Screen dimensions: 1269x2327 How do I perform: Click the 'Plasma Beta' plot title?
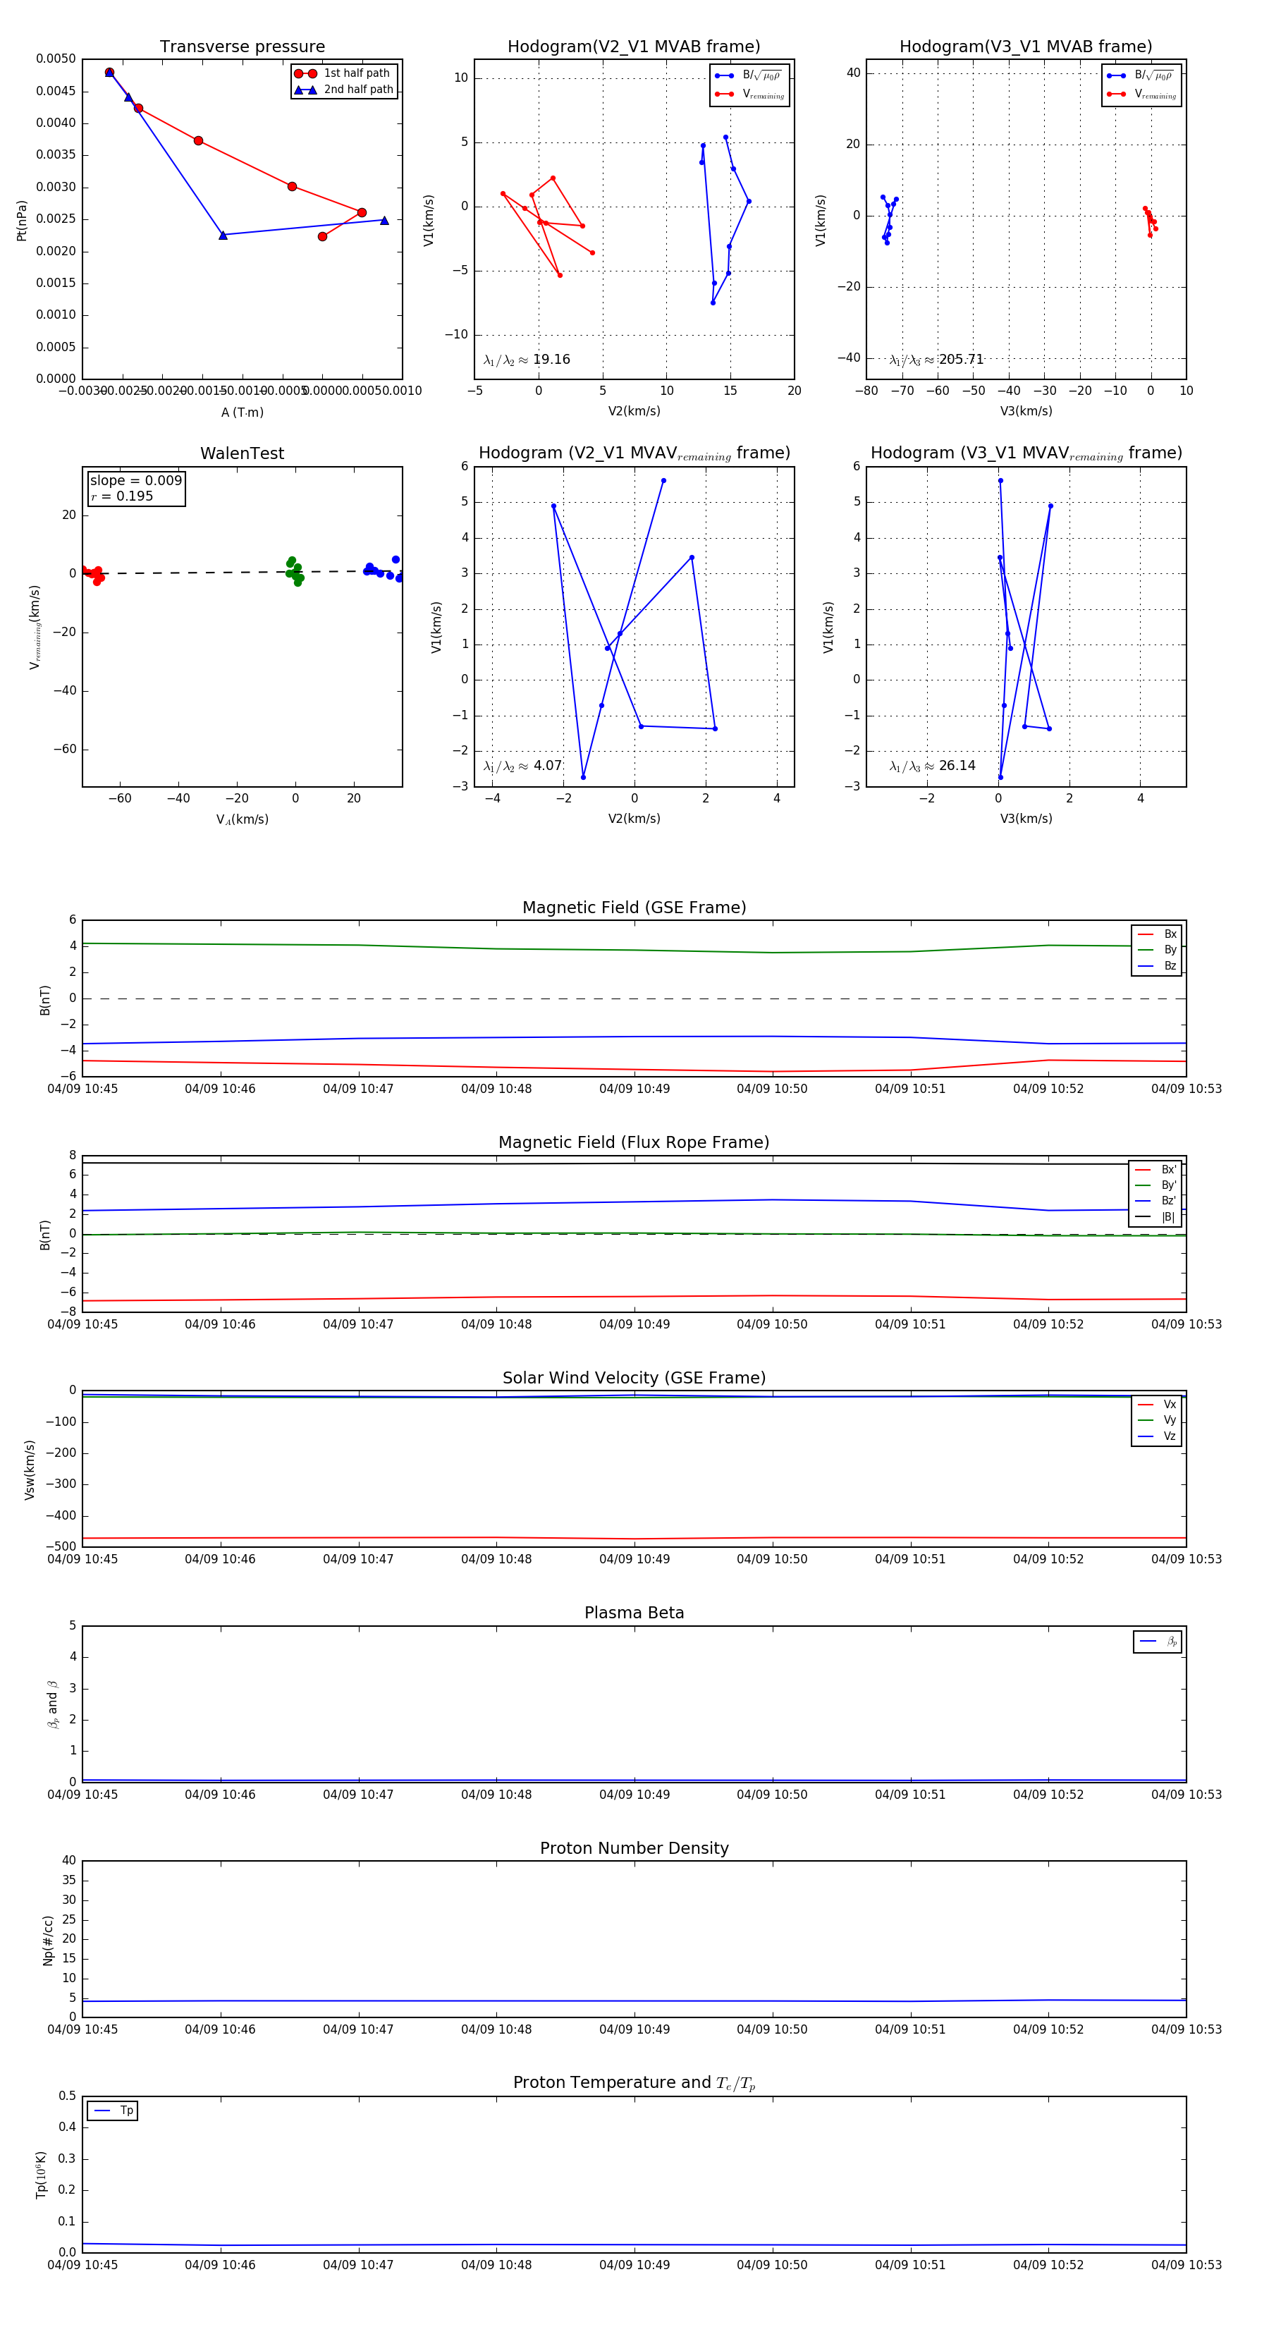(x=634, y=1613)
